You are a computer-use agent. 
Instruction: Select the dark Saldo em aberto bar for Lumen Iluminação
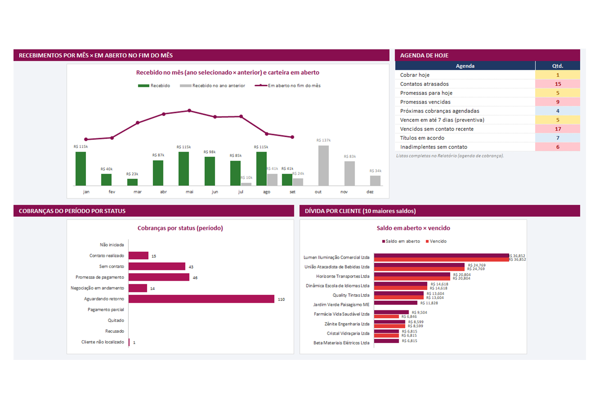click(442, 256)
